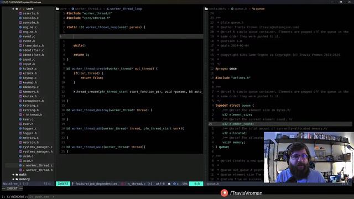Viewport: 354px width, 199px height.
Task: Select worker_thread.c in file tree
Action: 39,165
